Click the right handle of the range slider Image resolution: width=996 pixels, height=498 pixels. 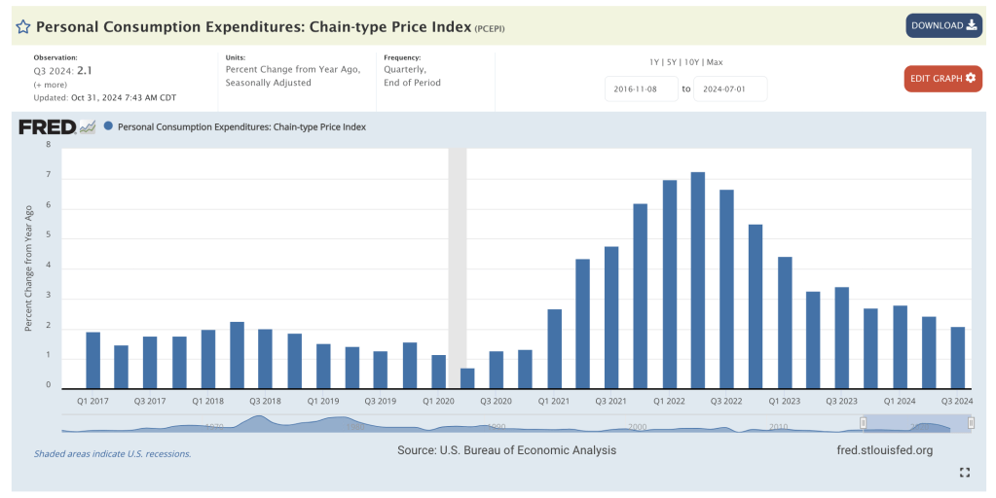click(x=971, y=422)
